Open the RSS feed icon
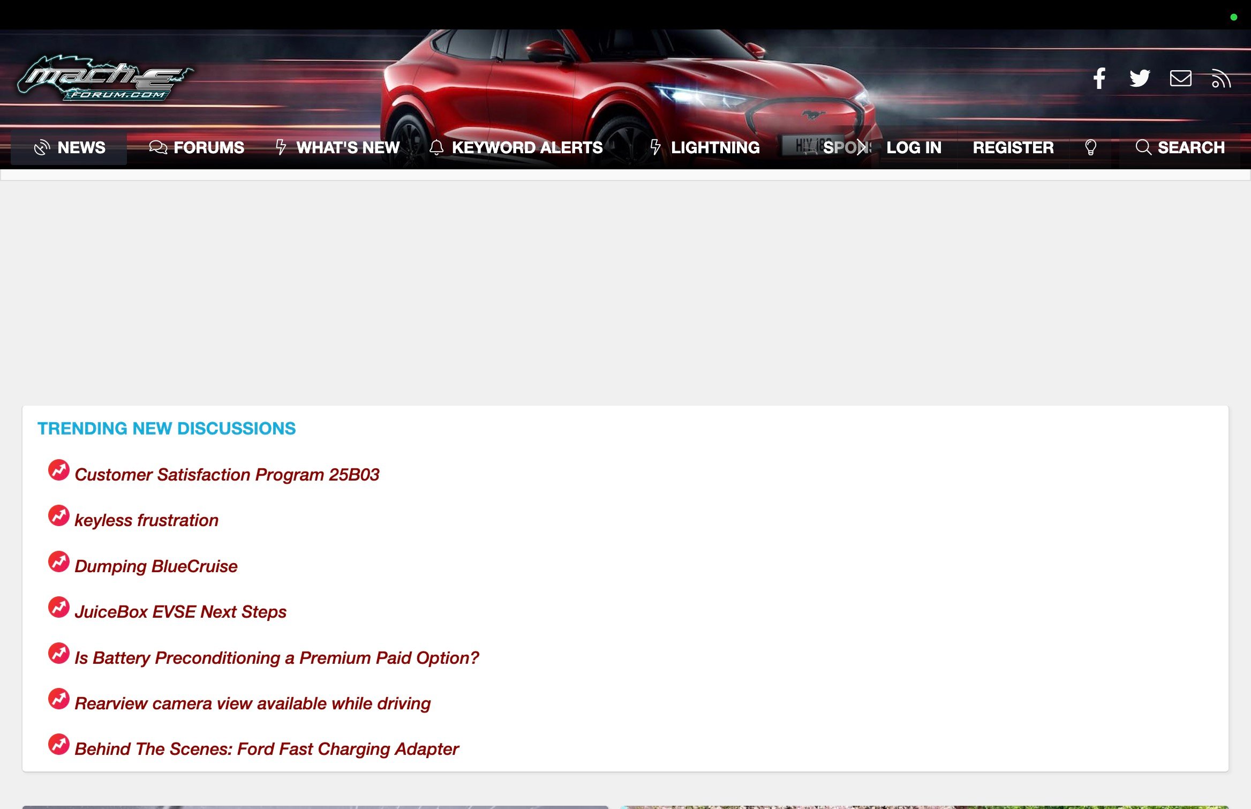Viewport: 1251px width, 809px height. pyautogui.click(x=1221, y=78)
